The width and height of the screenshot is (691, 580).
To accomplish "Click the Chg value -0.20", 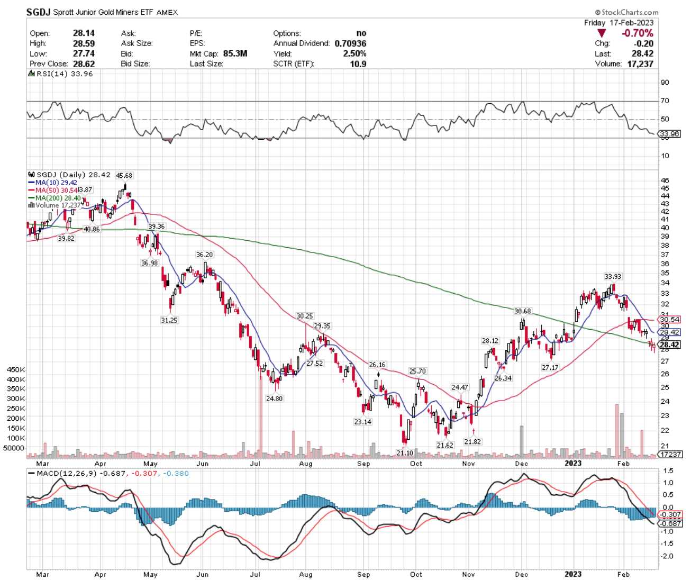I will (643, 43).
